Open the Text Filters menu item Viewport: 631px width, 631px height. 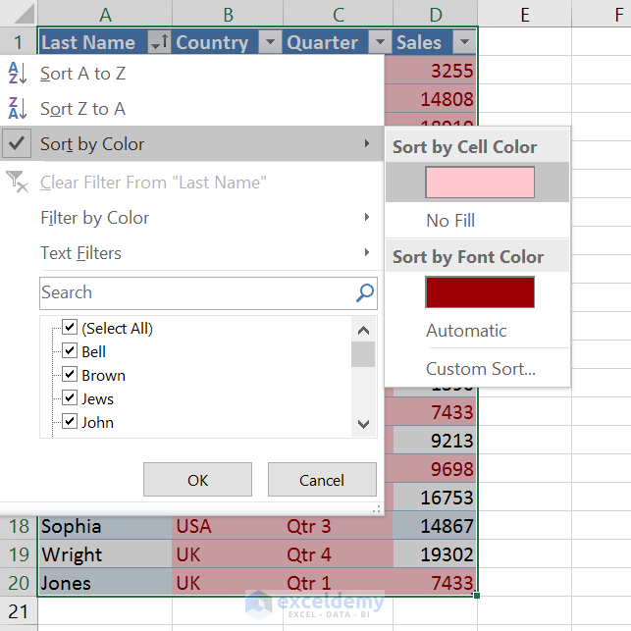tap(191, 253)
